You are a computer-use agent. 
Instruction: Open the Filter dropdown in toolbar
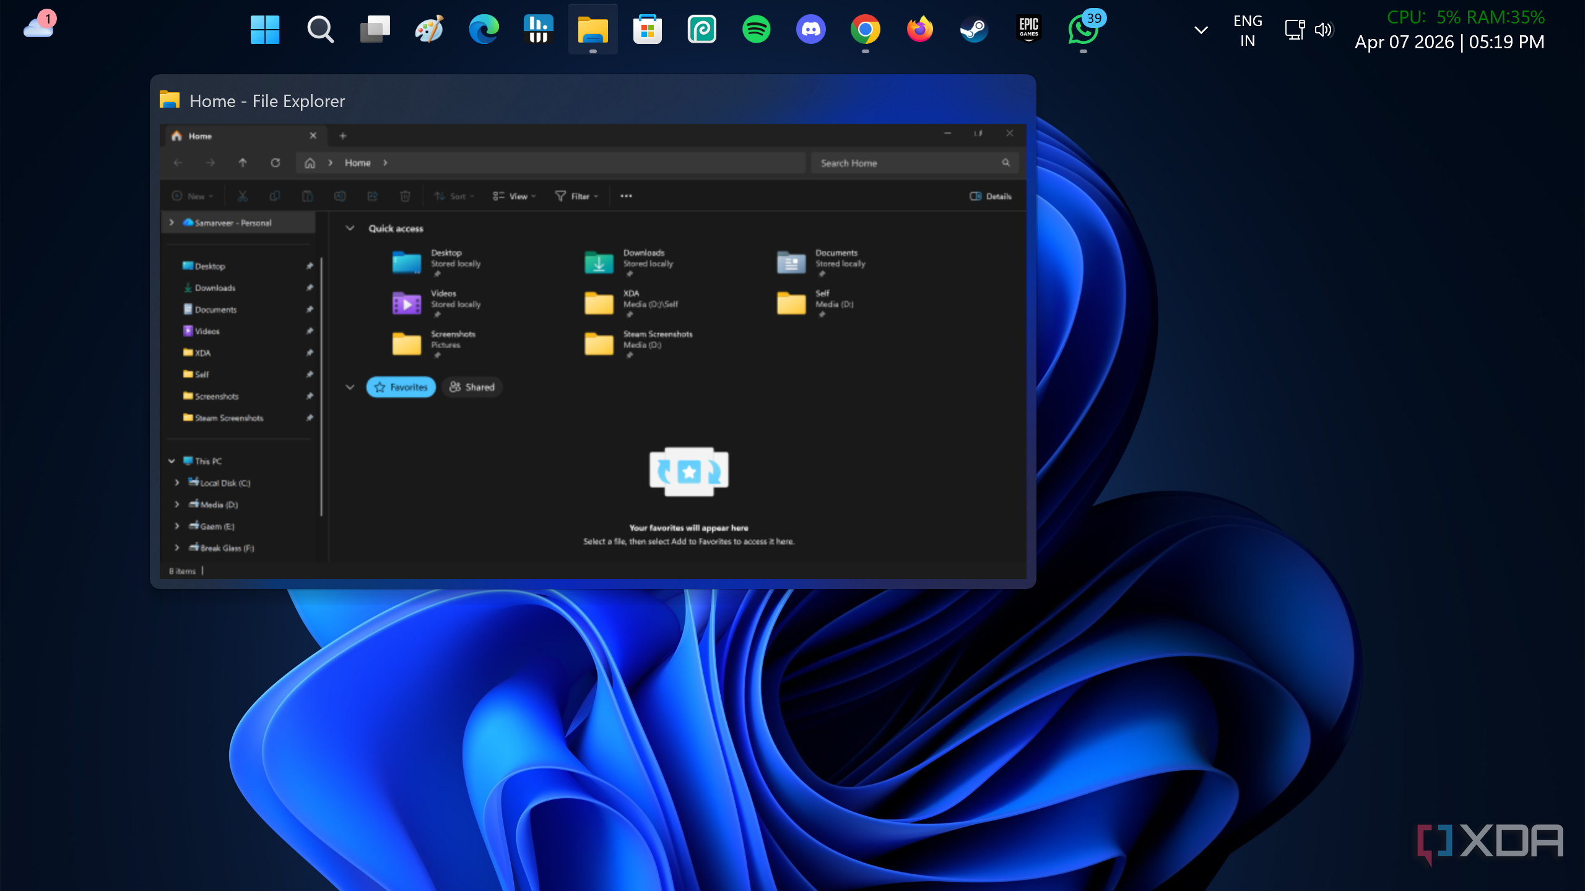pos(576,196)
